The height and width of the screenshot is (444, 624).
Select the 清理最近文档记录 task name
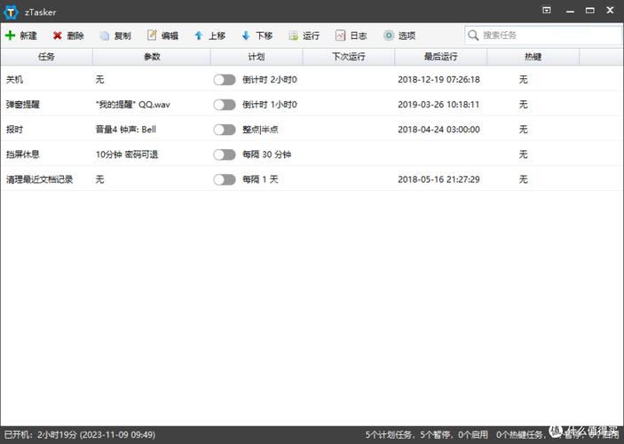click(39, 179)
